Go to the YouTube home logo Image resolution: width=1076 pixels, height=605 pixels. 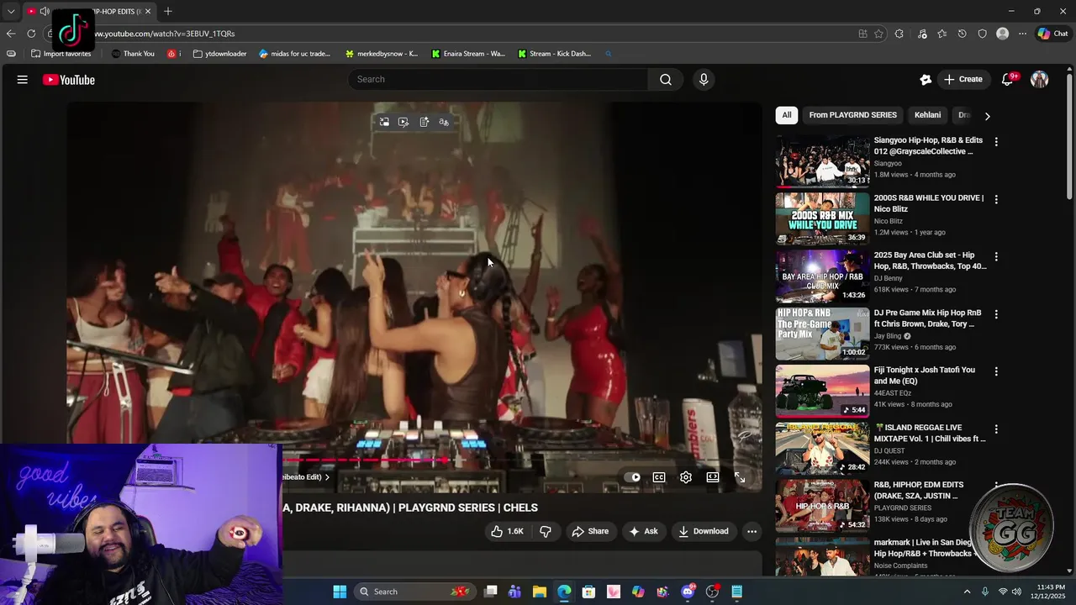(x=69, y=80)
